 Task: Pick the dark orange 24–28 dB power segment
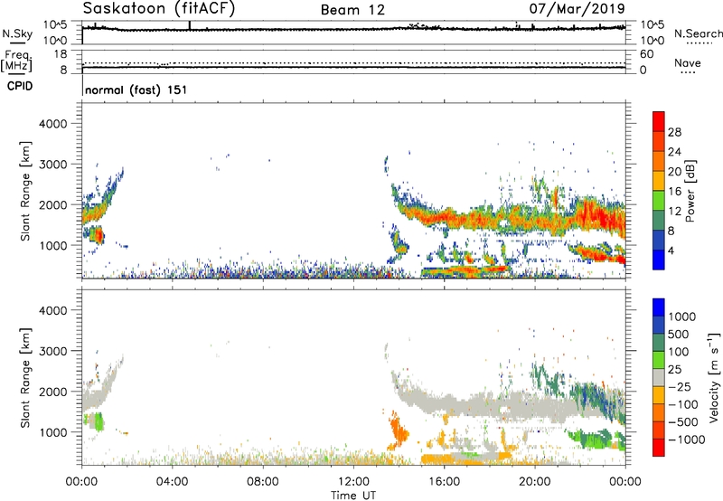(x=659, y=141)
